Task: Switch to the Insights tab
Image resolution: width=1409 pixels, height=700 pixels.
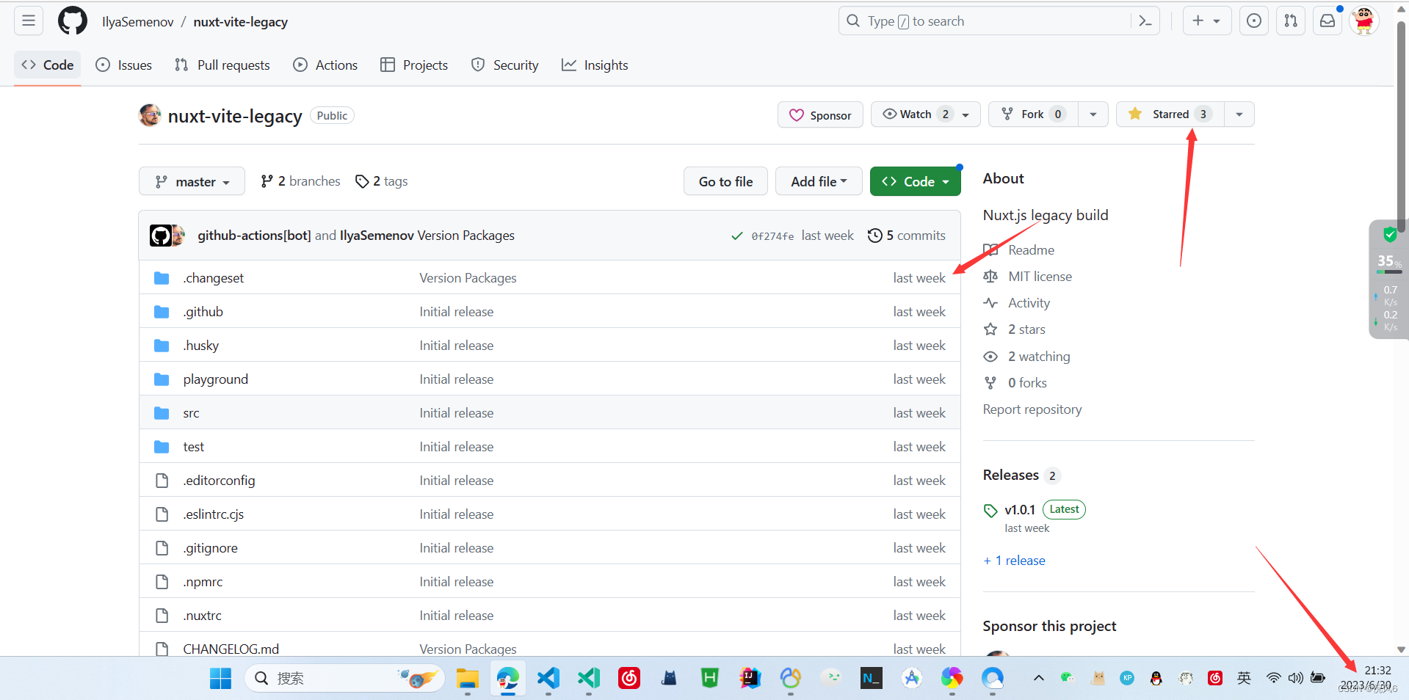Action: click(x=595, y=65)
